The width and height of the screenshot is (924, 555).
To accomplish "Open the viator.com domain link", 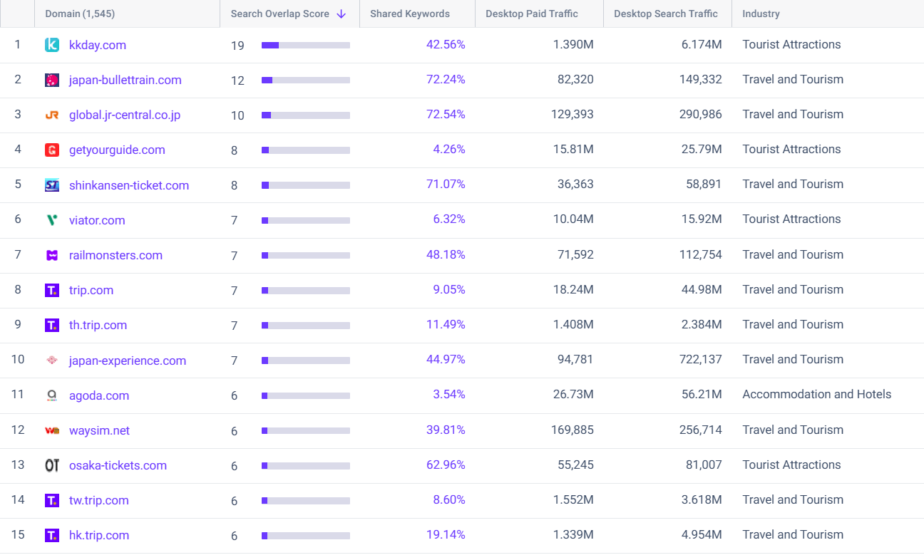I will [x=97, y=220].
